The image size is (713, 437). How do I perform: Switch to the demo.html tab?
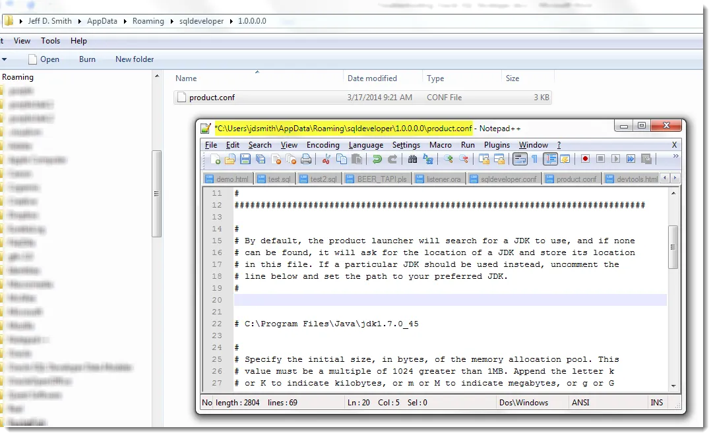pos(228,179)
